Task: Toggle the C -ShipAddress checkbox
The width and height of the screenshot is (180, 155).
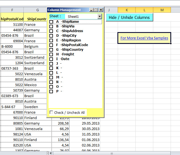Action: tap(51, 31)
